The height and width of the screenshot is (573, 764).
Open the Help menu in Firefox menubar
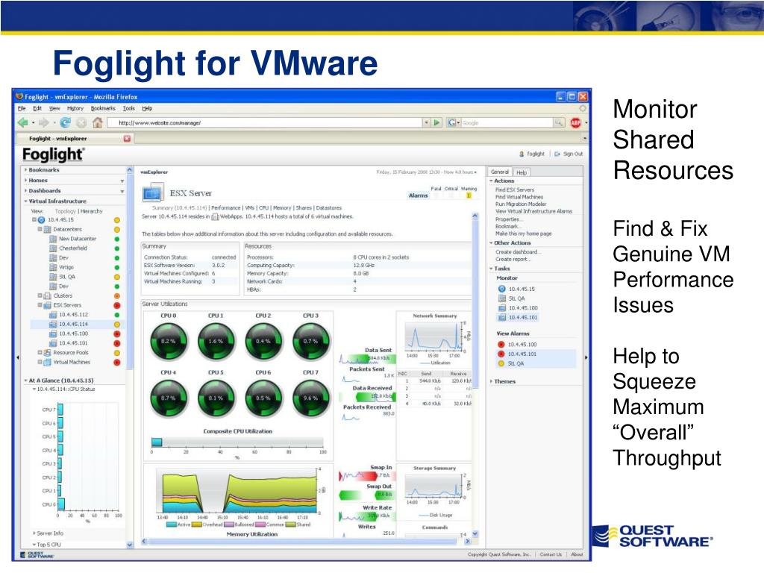[147, 108]
